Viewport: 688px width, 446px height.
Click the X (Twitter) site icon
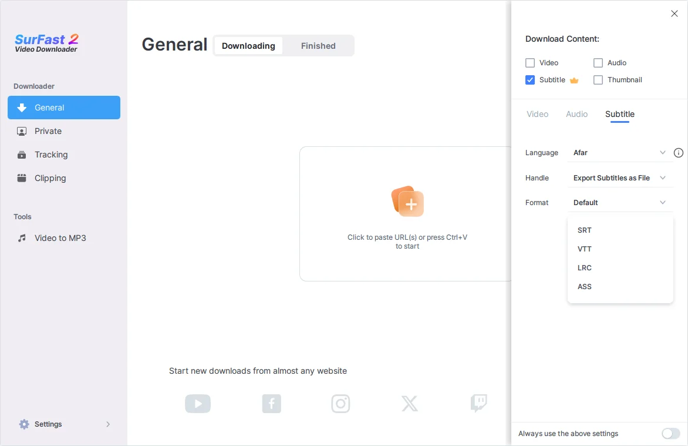[x=409, y=403]
